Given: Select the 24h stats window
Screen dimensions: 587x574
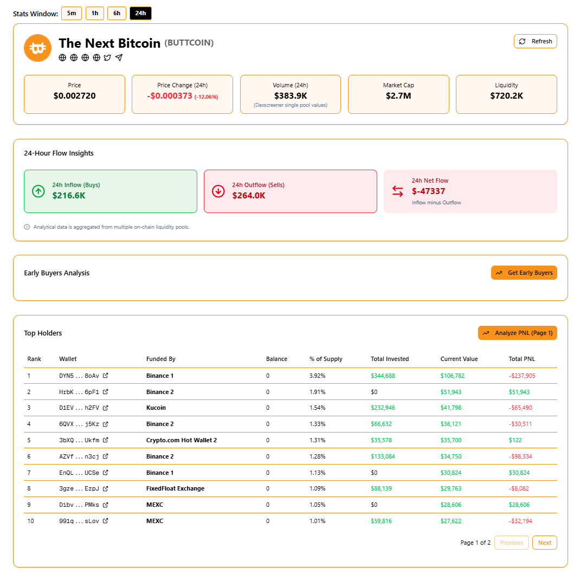Looking at the screenshot, I should (x=140, y=14).
